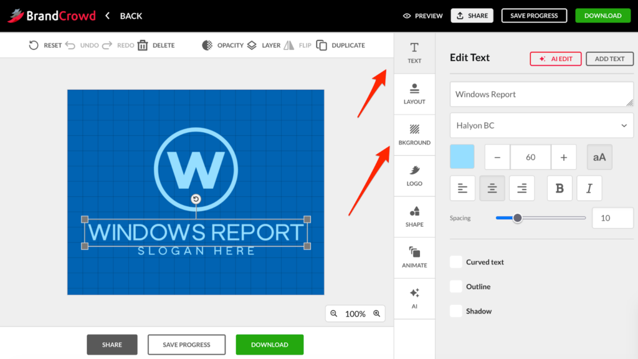The height and width of the screenshot is (359, 638).
Task: Open the AI tab in sidebar
Action: (414, 299)
